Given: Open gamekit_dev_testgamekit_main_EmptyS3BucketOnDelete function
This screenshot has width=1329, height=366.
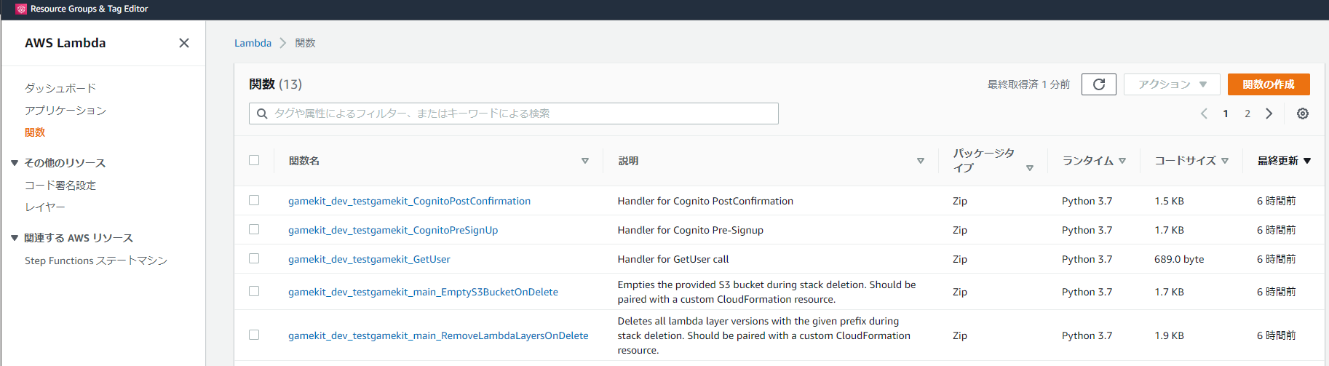Looking at the screenshot, I should click(423, 292).
